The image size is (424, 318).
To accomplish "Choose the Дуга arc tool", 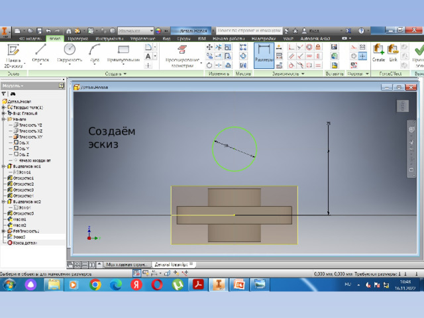I will coord(95,54).
